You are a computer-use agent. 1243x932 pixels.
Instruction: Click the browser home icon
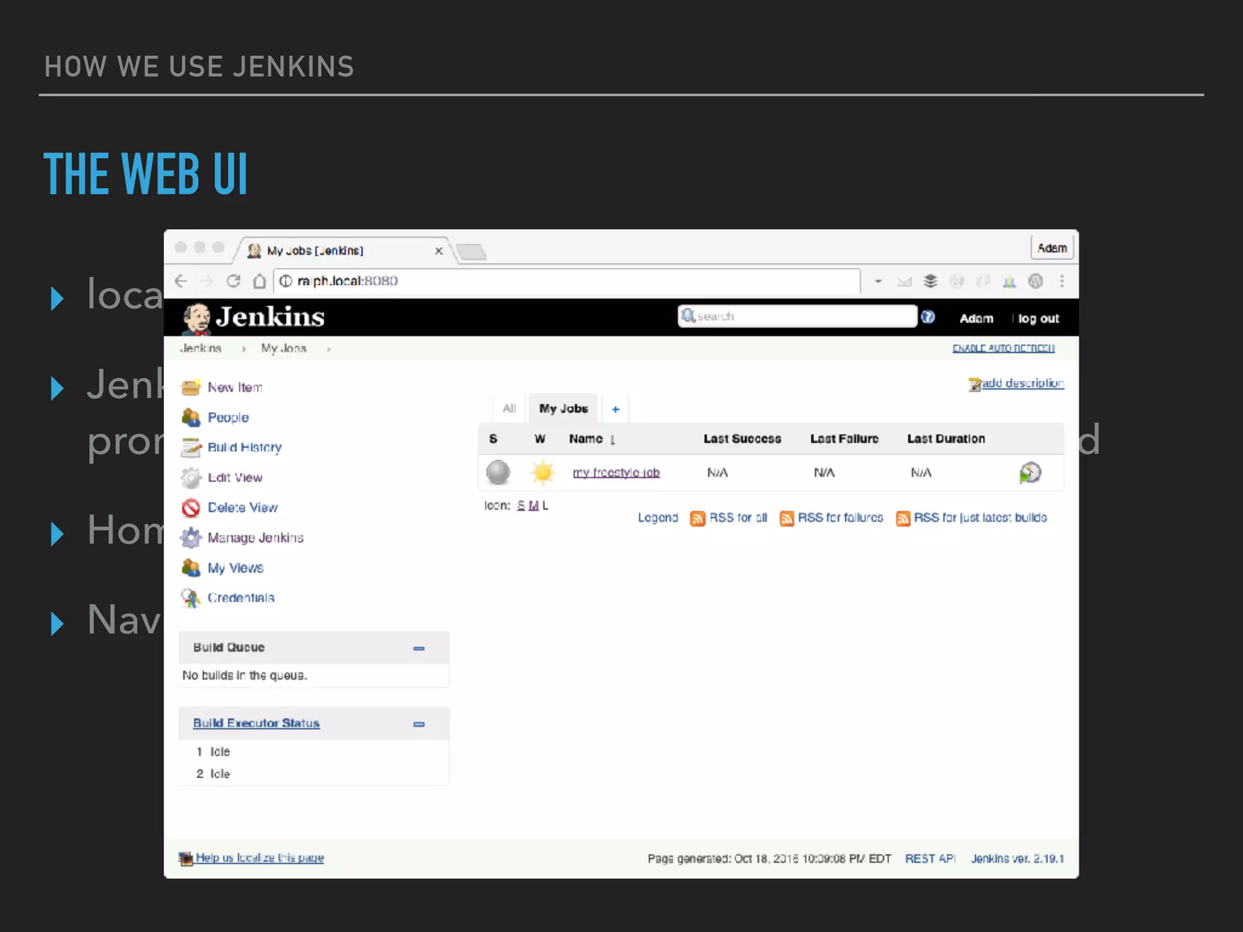coord(260,281)
